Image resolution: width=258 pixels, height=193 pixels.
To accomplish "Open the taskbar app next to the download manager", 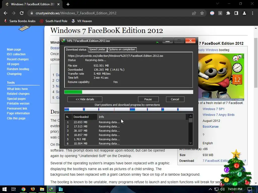I will (61, 189).
